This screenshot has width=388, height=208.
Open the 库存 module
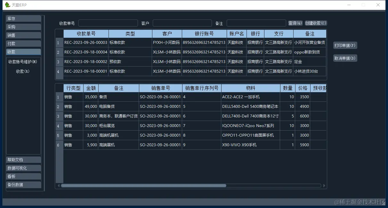point(23,18)
